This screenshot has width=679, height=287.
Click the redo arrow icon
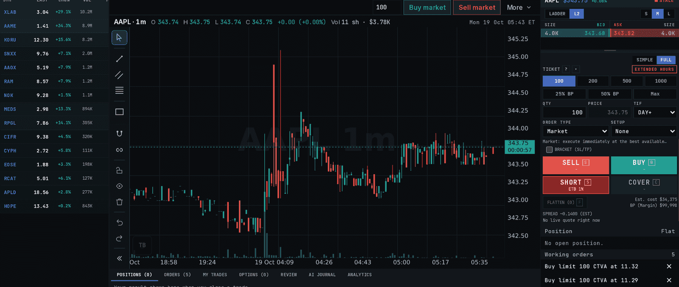119,238
